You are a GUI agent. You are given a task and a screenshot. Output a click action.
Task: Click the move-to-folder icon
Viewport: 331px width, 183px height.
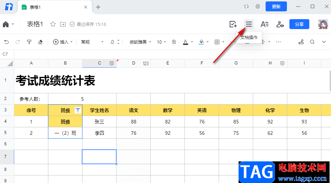[x=63, y=24]
